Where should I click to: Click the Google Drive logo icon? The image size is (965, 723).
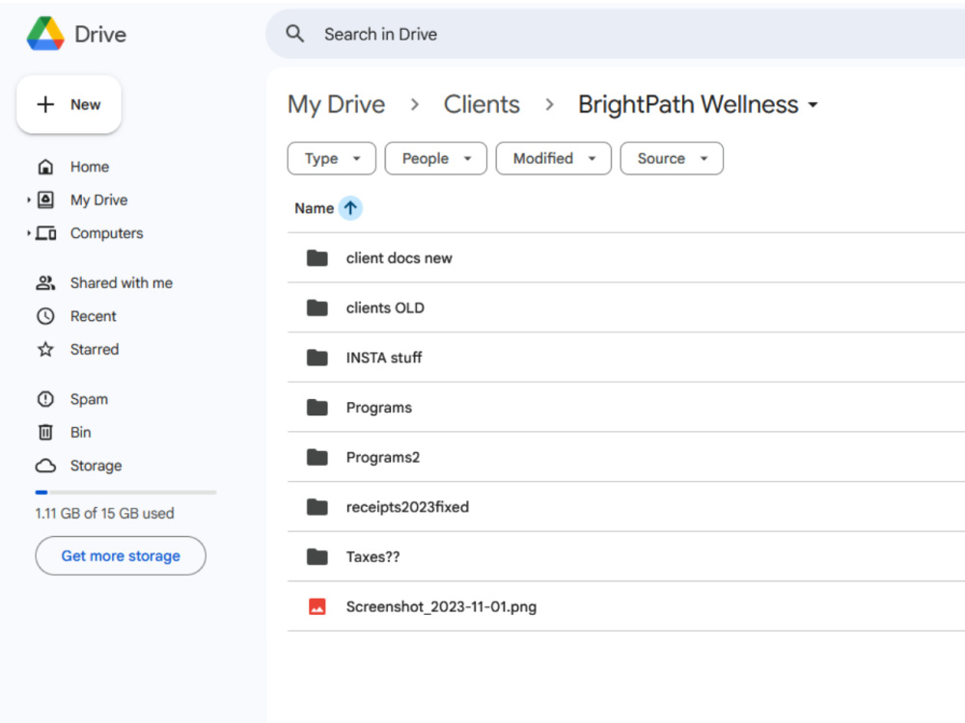[45, 33]
